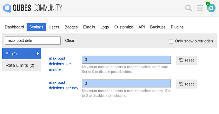Image resolution: width=219 pixels, height=114 pixels.
Task: Clear the settings filter with Clear button
Action: point(70,41)
